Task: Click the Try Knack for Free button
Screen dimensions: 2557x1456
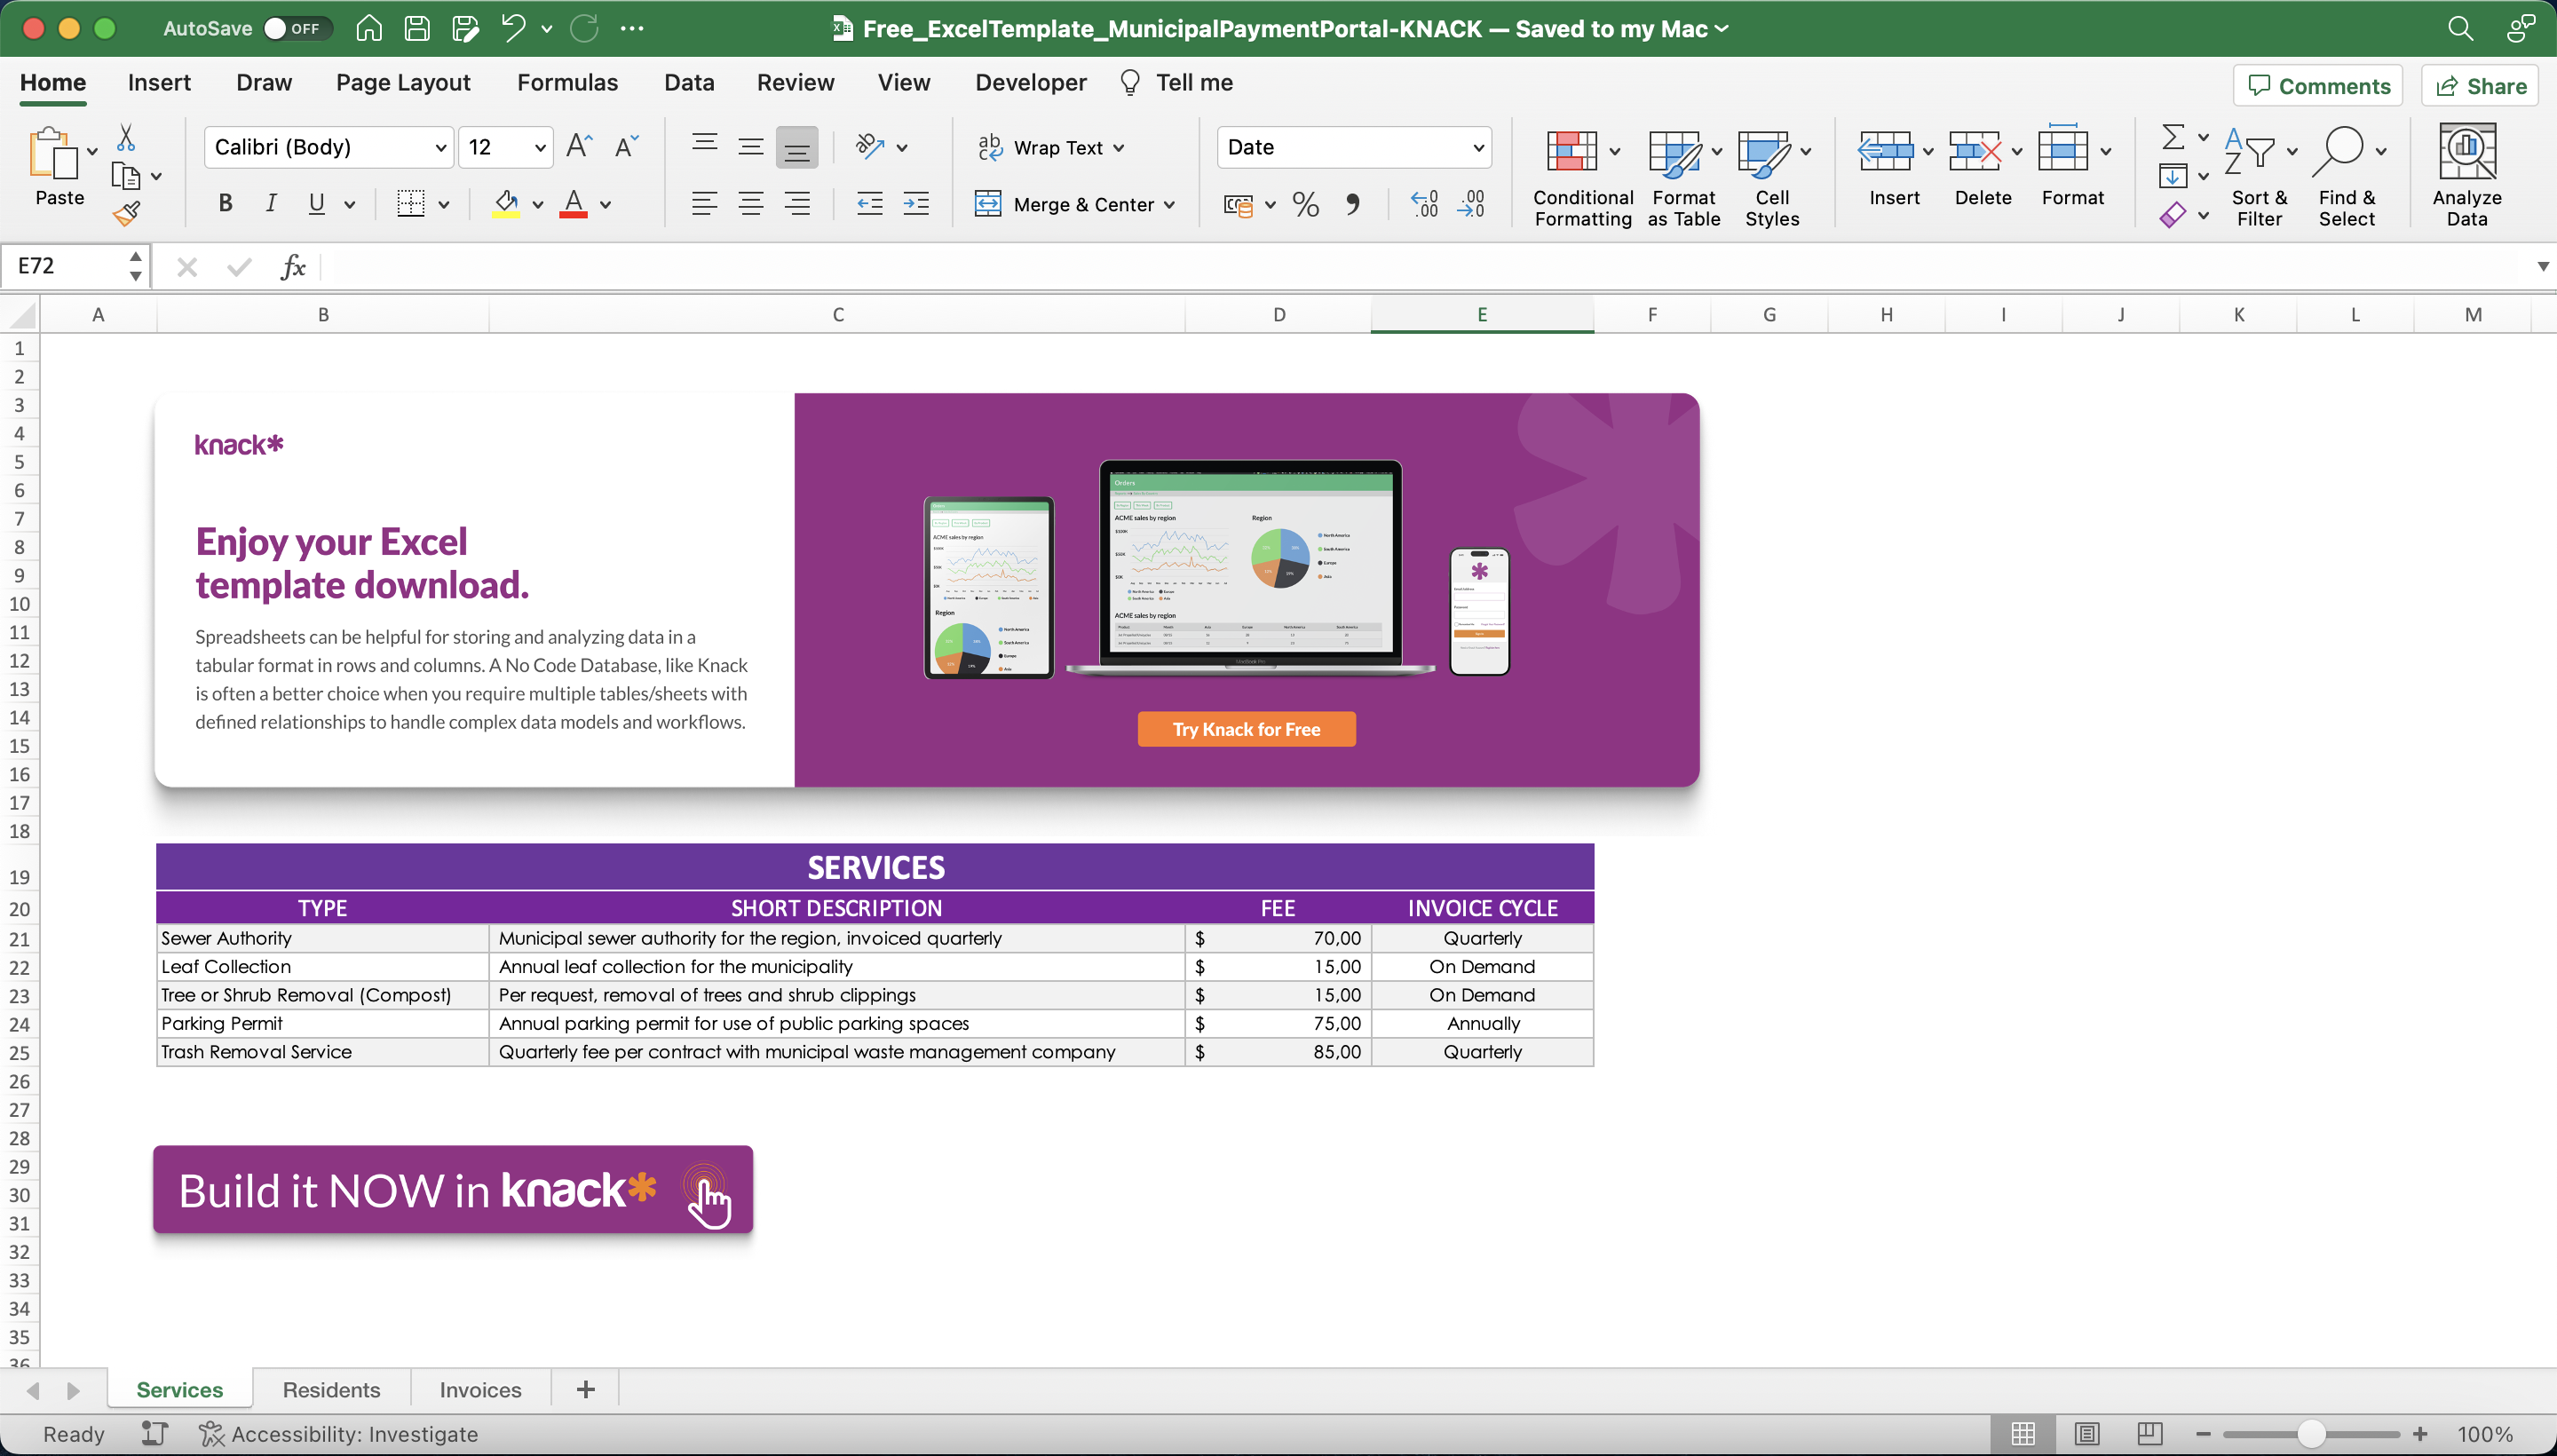Action: point(1246,729)
